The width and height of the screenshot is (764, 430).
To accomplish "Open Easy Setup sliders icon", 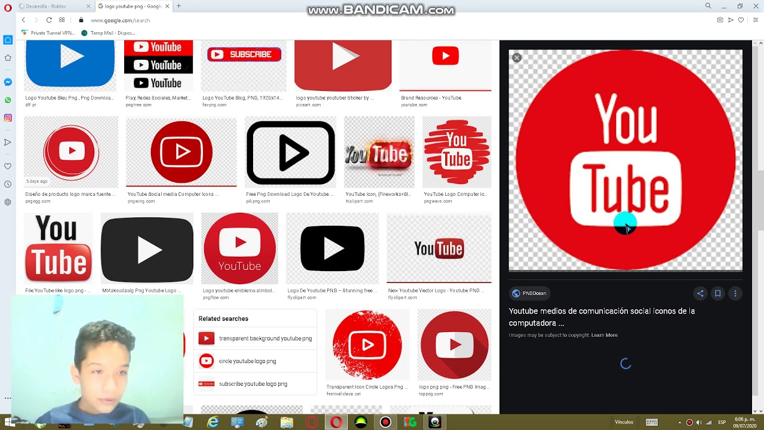I will click(x=755, y=20).
